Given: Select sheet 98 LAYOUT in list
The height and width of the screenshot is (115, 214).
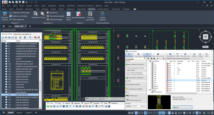Looking at the screenshot, I should (20, 59).
